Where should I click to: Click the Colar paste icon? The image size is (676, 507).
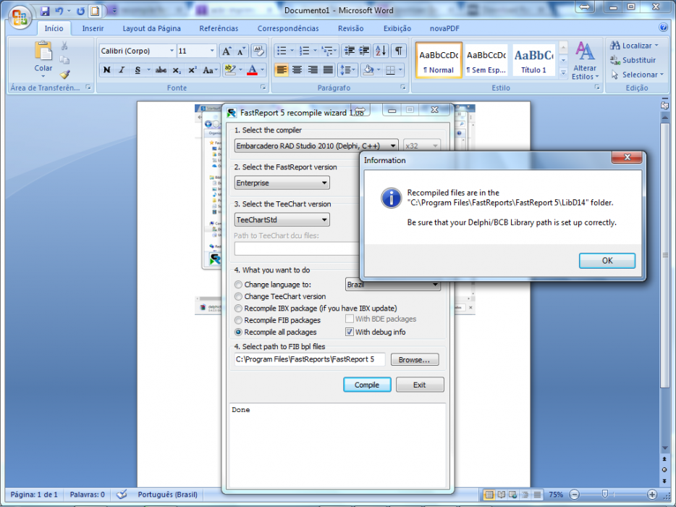coord(43,51)
